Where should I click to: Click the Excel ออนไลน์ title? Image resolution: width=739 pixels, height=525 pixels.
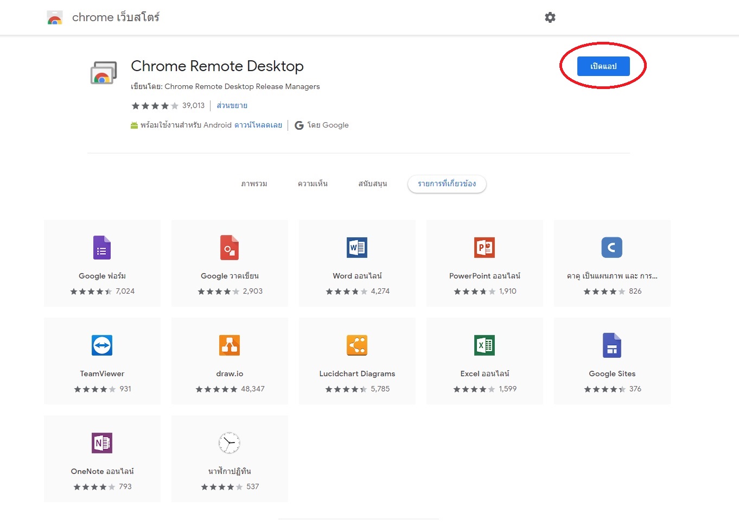point(485,374)
